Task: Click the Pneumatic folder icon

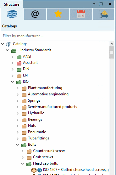Action: pyautogui.click(x=24, y=133)
